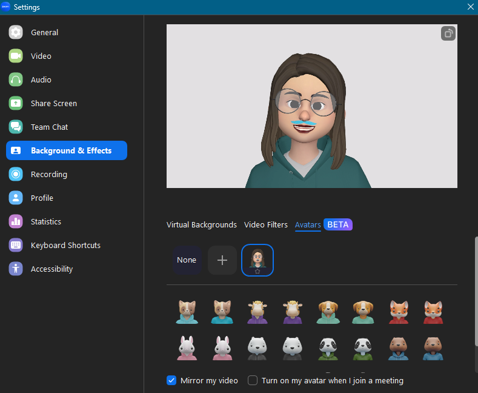The image size is (478, 393).
Task: Switch to Video Filters tab
Action: pos(265,225)
